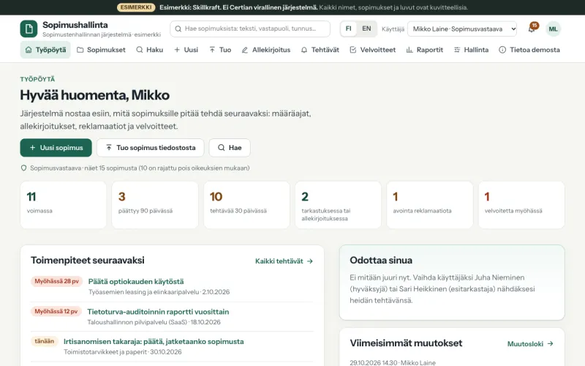Switch language to FI
This screenshot has width=585, height=366.
point(349,29)
